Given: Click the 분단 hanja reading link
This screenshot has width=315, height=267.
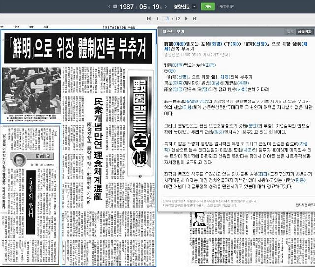Looking at the screenshot, I should pos(253,126).
